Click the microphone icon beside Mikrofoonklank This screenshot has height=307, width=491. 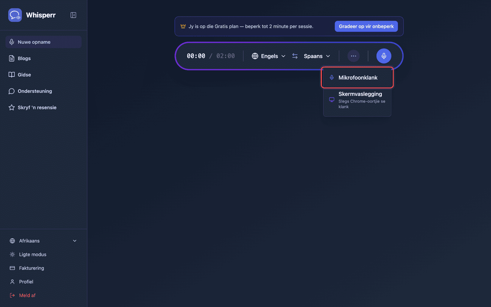(332, 78)
